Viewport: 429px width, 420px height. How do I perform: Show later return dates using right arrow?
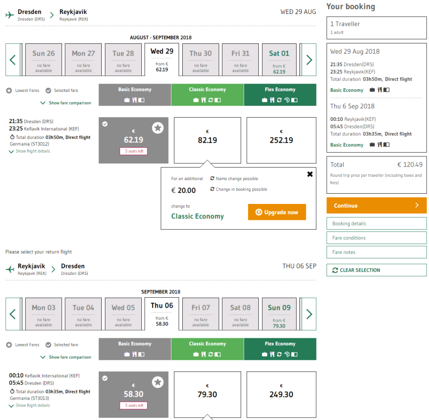[x=309, y=314]
